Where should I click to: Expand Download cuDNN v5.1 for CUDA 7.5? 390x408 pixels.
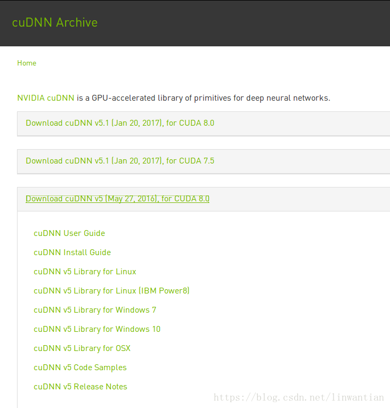(120, 161)
